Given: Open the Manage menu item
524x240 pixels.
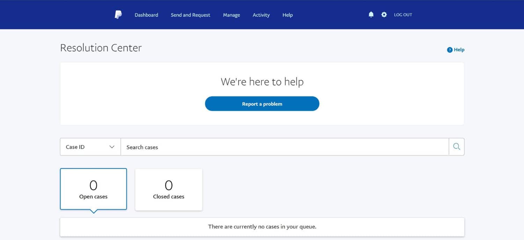Looking at the screenshot, I should point(231,15).
